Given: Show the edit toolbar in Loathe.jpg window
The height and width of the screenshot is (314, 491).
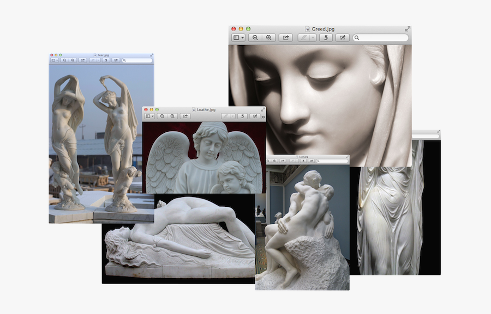Looking at the screenshot, I should click(x=255, y=116).
